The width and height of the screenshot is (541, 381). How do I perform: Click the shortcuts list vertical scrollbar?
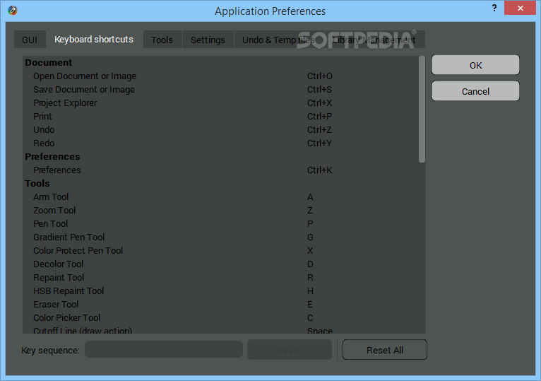(422, 109)
